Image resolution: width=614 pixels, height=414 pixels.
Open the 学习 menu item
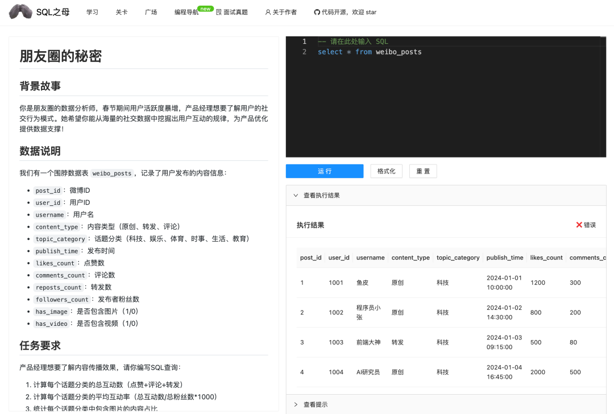[93, 11]
